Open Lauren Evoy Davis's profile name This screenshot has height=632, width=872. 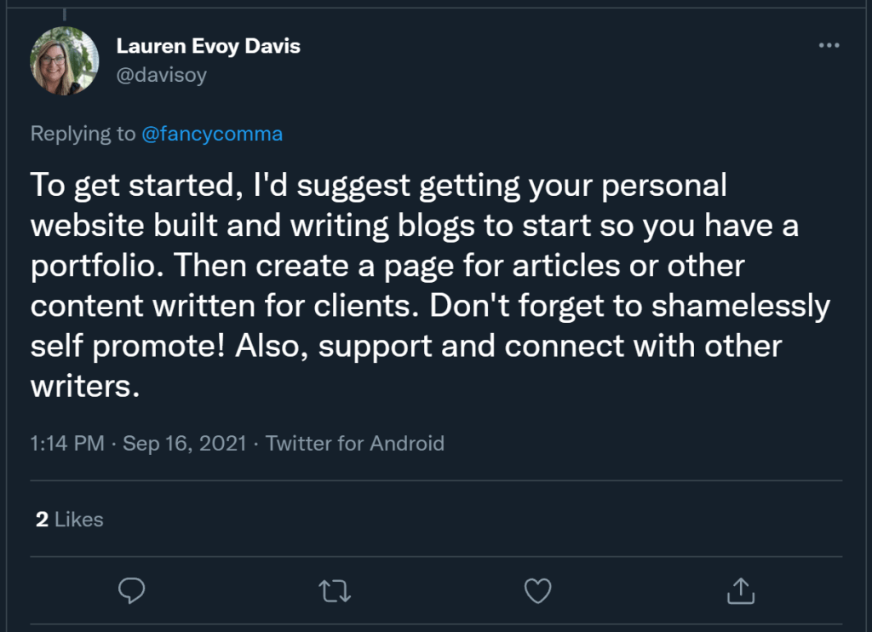pyautogui.click(x=209, y=46)
